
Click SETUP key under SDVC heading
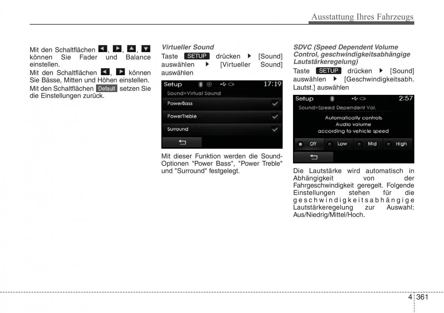[x=329, y=71]
